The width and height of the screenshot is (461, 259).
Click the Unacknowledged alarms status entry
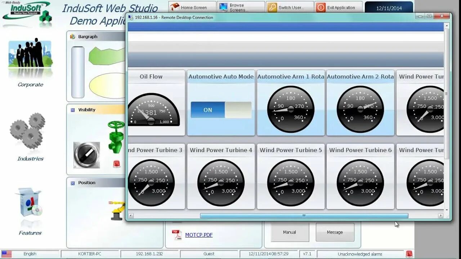(x=360, y=254)
